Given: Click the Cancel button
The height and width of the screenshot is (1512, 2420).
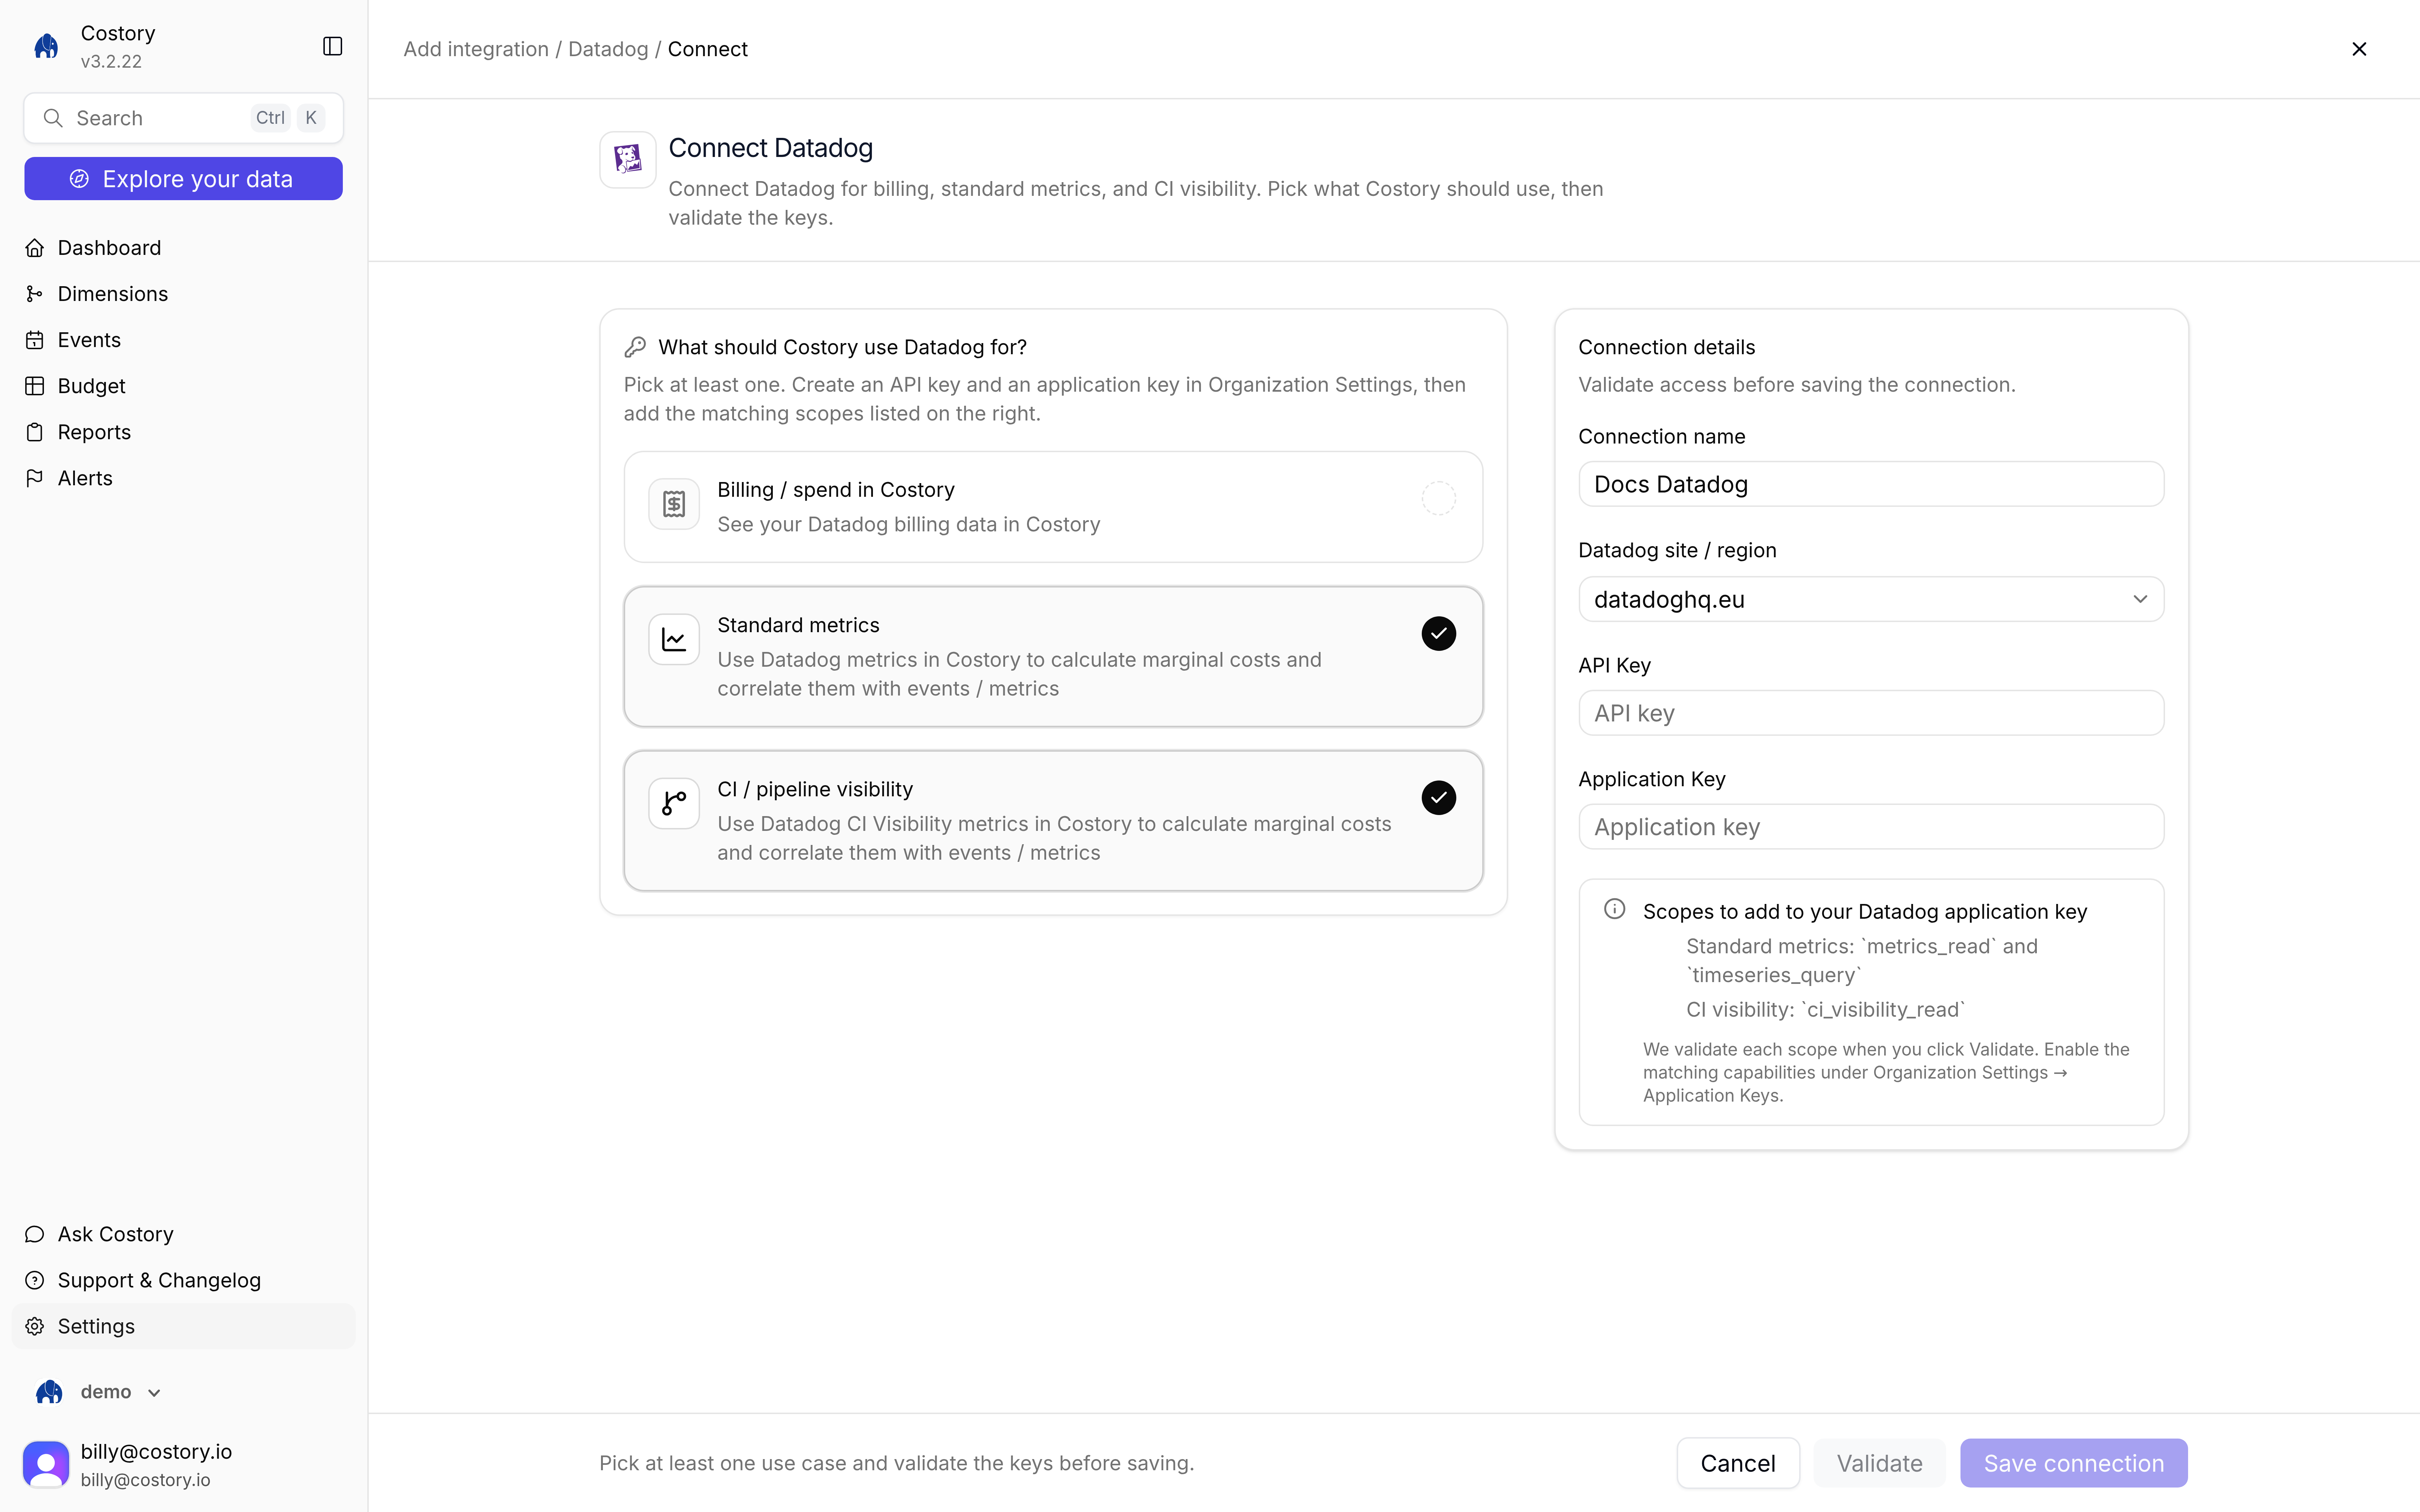Looking at the screenshot, I should 1738,1463.
